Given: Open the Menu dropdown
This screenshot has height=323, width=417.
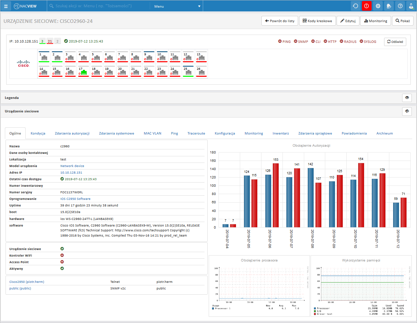Looking at the screenshot, I should point(177,6).
